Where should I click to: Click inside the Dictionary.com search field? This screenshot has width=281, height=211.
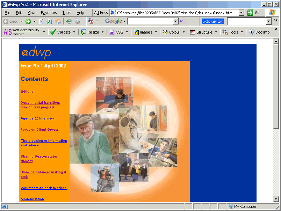tap(247, 22)
